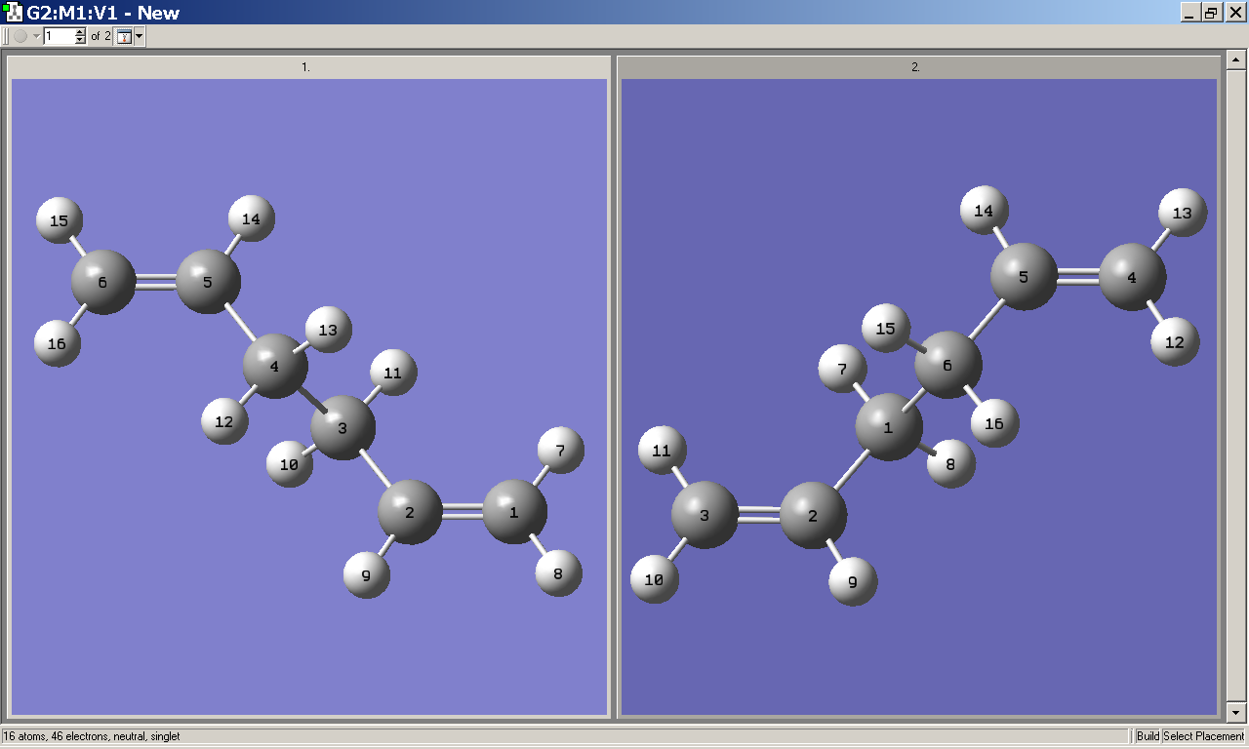Select carbon atom 6 in panel 2
The image size is (1249, 749).
947,364
